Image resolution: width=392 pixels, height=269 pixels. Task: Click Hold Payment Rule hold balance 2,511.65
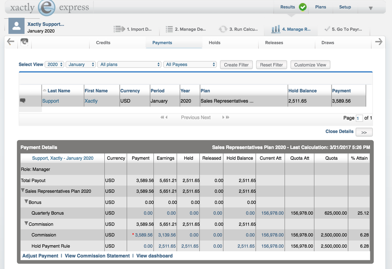pyautogui.click(x=246, y=246)
